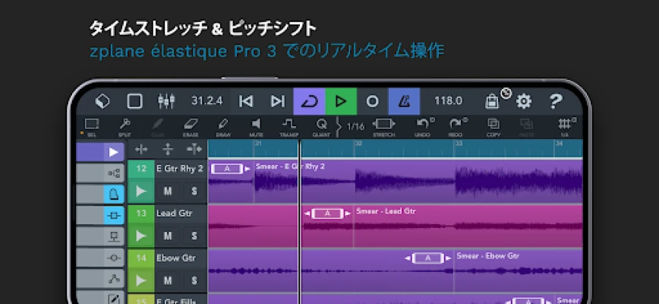659x304 pixels.
Task: Open the help question mark
Action: point(556,101)
